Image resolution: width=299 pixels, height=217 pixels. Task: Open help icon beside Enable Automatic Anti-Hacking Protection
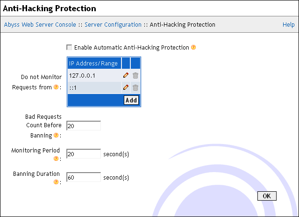[x=193, y=47]
